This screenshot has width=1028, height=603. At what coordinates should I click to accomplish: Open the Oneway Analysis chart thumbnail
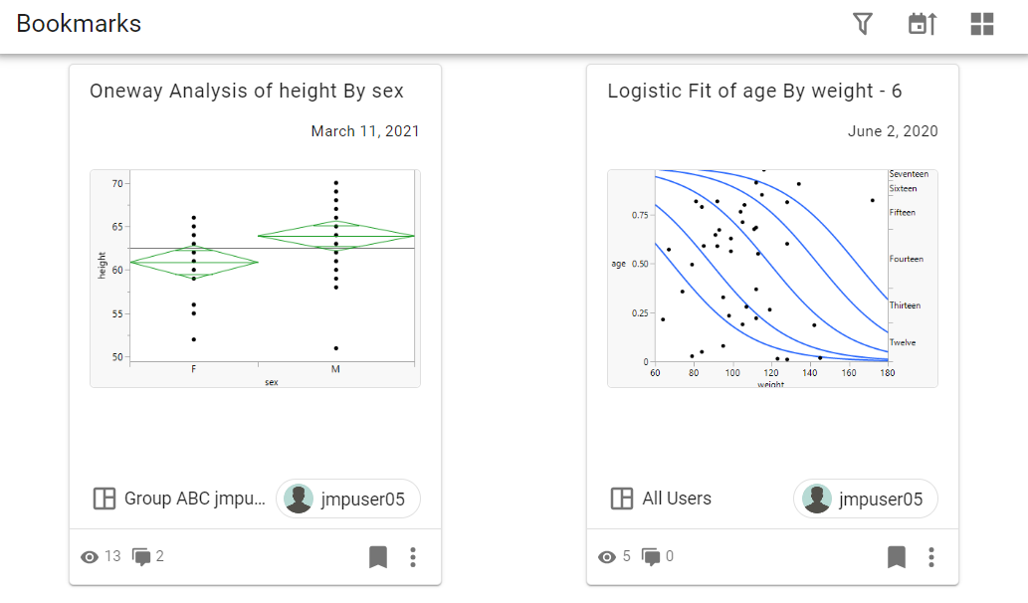[x=255, y=278]
